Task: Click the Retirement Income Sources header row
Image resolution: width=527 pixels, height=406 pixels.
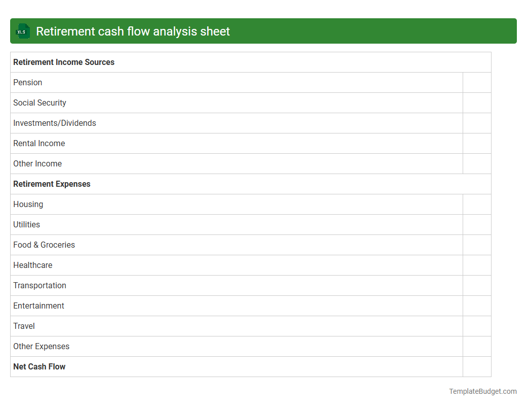Action: [64, 62]
